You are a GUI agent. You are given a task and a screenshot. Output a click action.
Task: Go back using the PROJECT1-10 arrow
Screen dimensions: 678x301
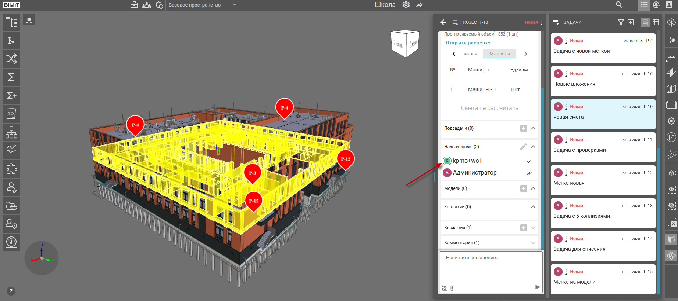tap(443, 22)
